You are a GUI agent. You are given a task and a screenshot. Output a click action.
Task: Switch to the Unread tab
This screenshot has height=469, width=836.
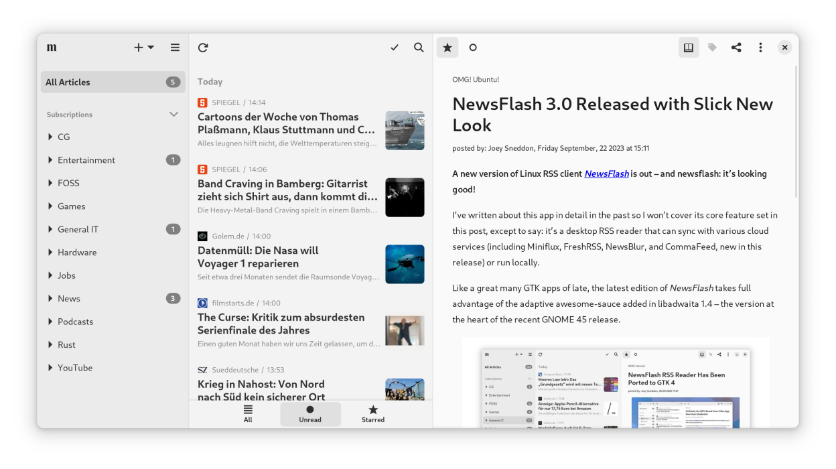pyautogui.click(x=310, y=414)
